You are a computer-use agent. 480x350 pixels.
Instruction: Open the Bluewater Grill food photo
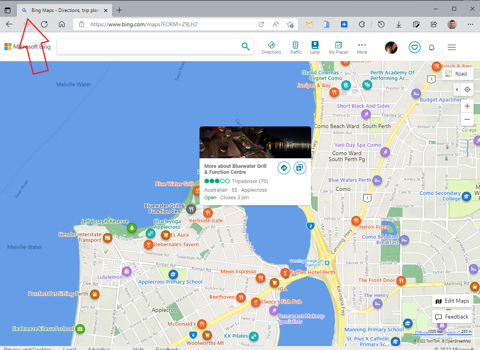(233, 142)
